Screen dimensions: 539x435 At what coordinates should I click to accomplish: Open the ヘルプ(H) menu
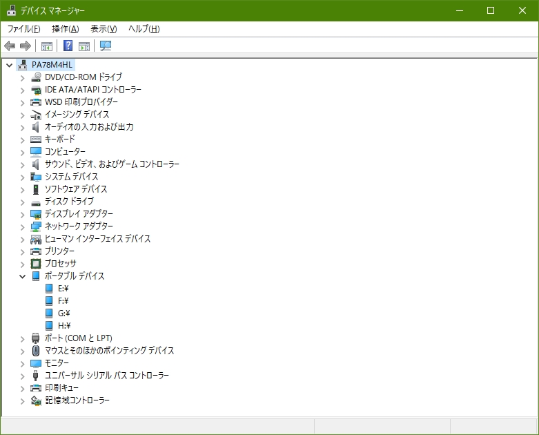pyautogui.click(x=144, y=29)
